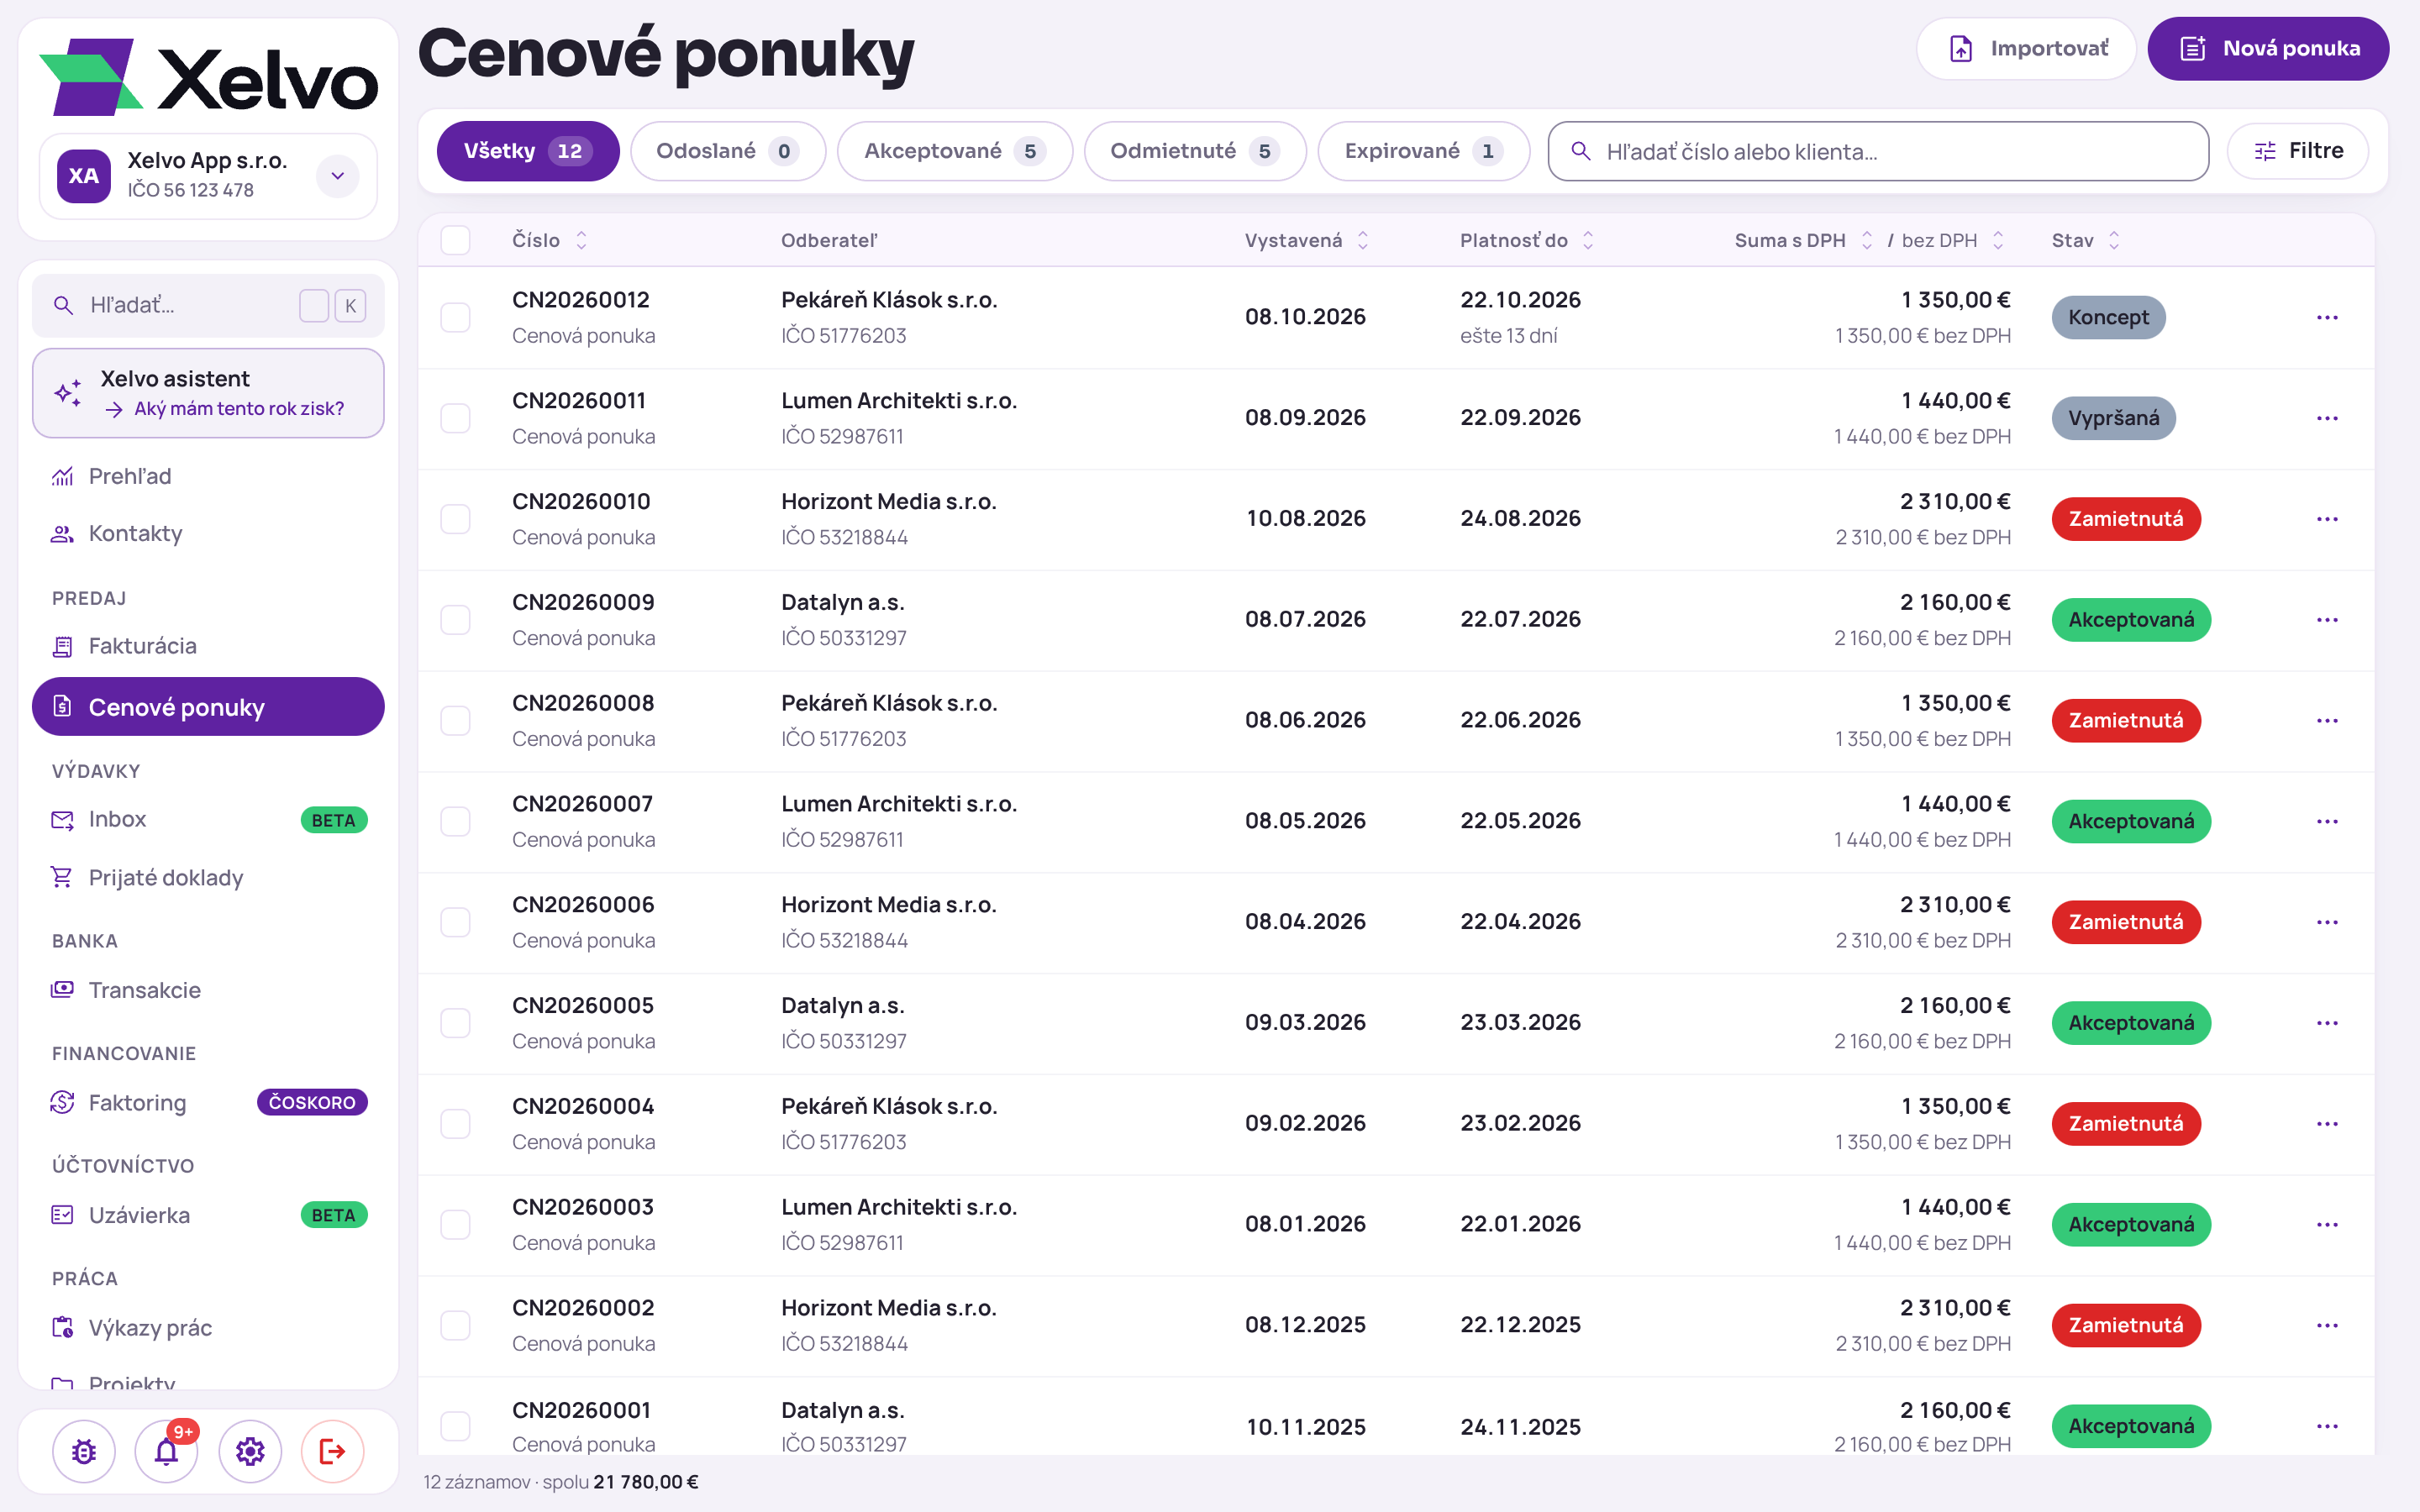Focus the 'Hľadať číslo alebo klienta' search field

pyautogui.click(x=1878, y=151)
